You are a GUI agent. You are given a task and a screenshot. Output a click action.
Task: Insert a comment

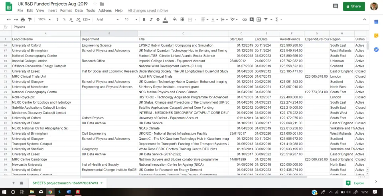tap(252, 20)
